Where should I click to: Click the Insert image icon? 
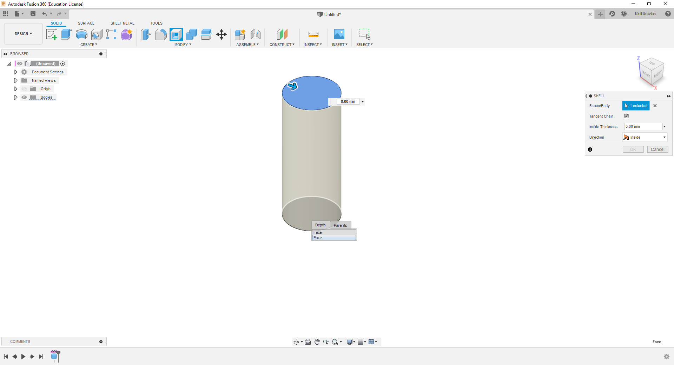339,34
